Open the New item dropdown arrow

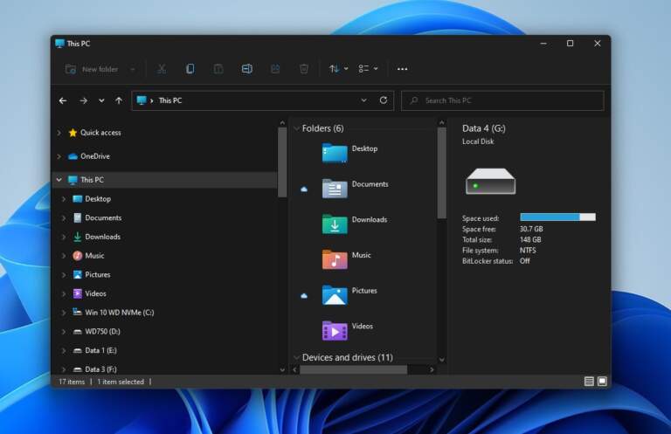pyautogui.click(x=133, y=69)
